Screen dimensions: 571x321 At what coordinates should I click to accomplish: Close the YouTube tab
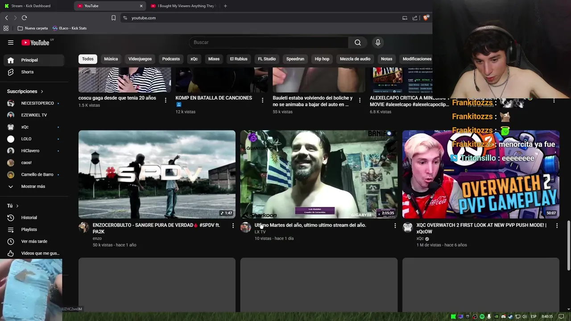[141, 6]
